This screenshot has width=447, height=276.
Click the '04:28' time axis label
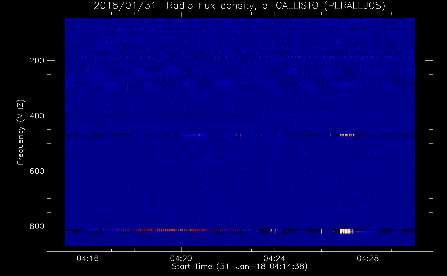click(368, 259)
